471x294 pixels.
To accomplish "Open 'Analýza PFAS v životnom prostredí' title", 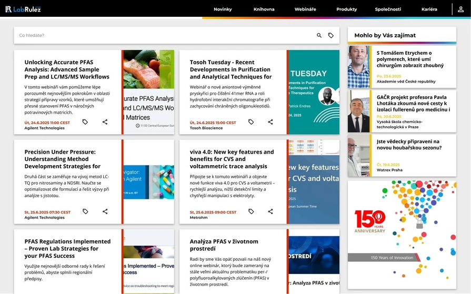I will [224, 245].
